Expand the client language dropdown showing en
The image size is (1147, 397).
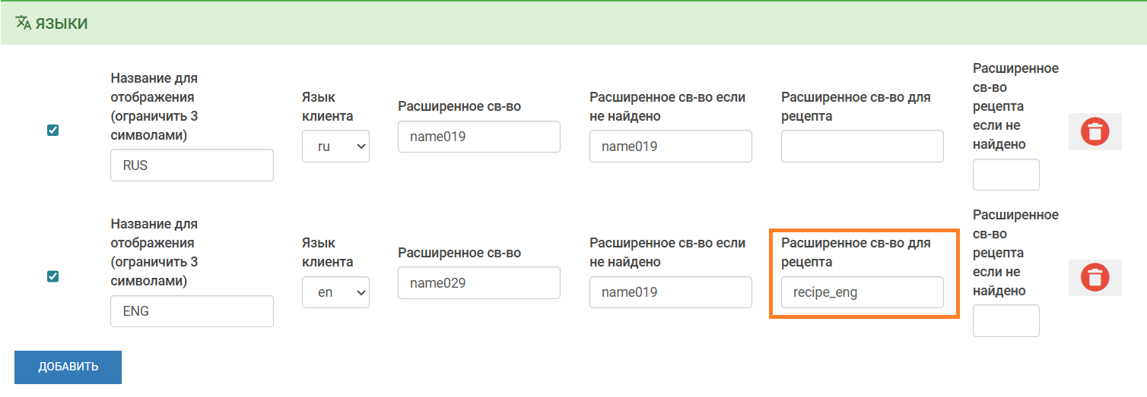pos(335,292)
